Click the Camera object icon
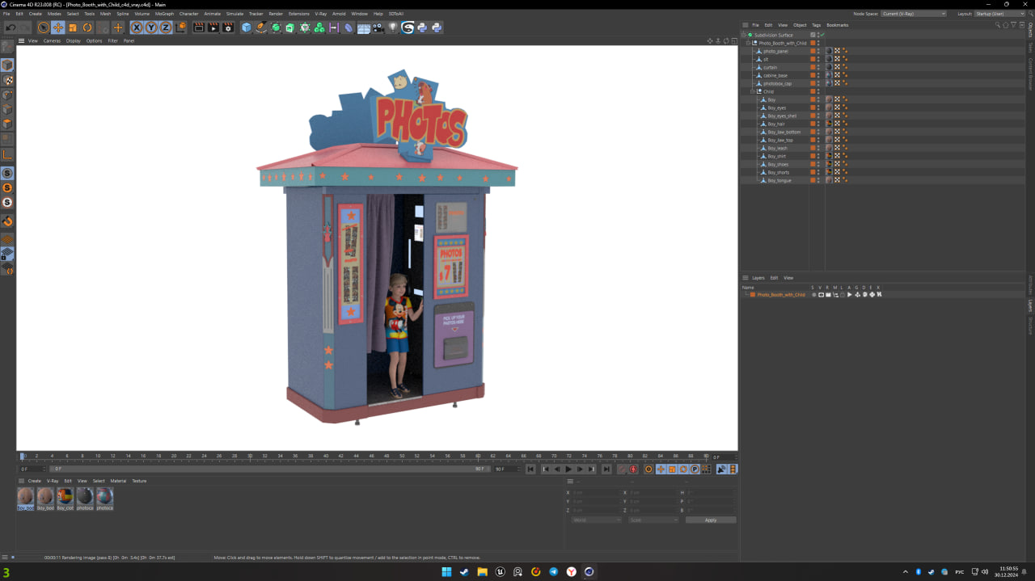This screenshot has height=581, width=1035. pyautogui.click(x=378, y=27)
